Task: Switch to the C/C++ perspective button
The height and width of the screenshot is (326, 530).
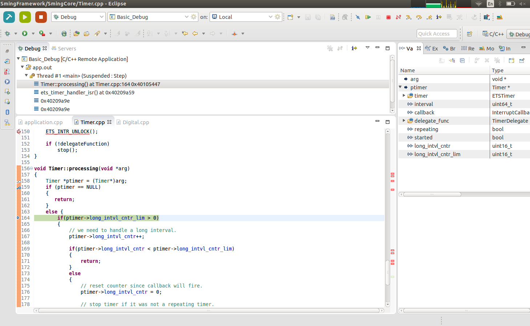Action: coord(493,34)
